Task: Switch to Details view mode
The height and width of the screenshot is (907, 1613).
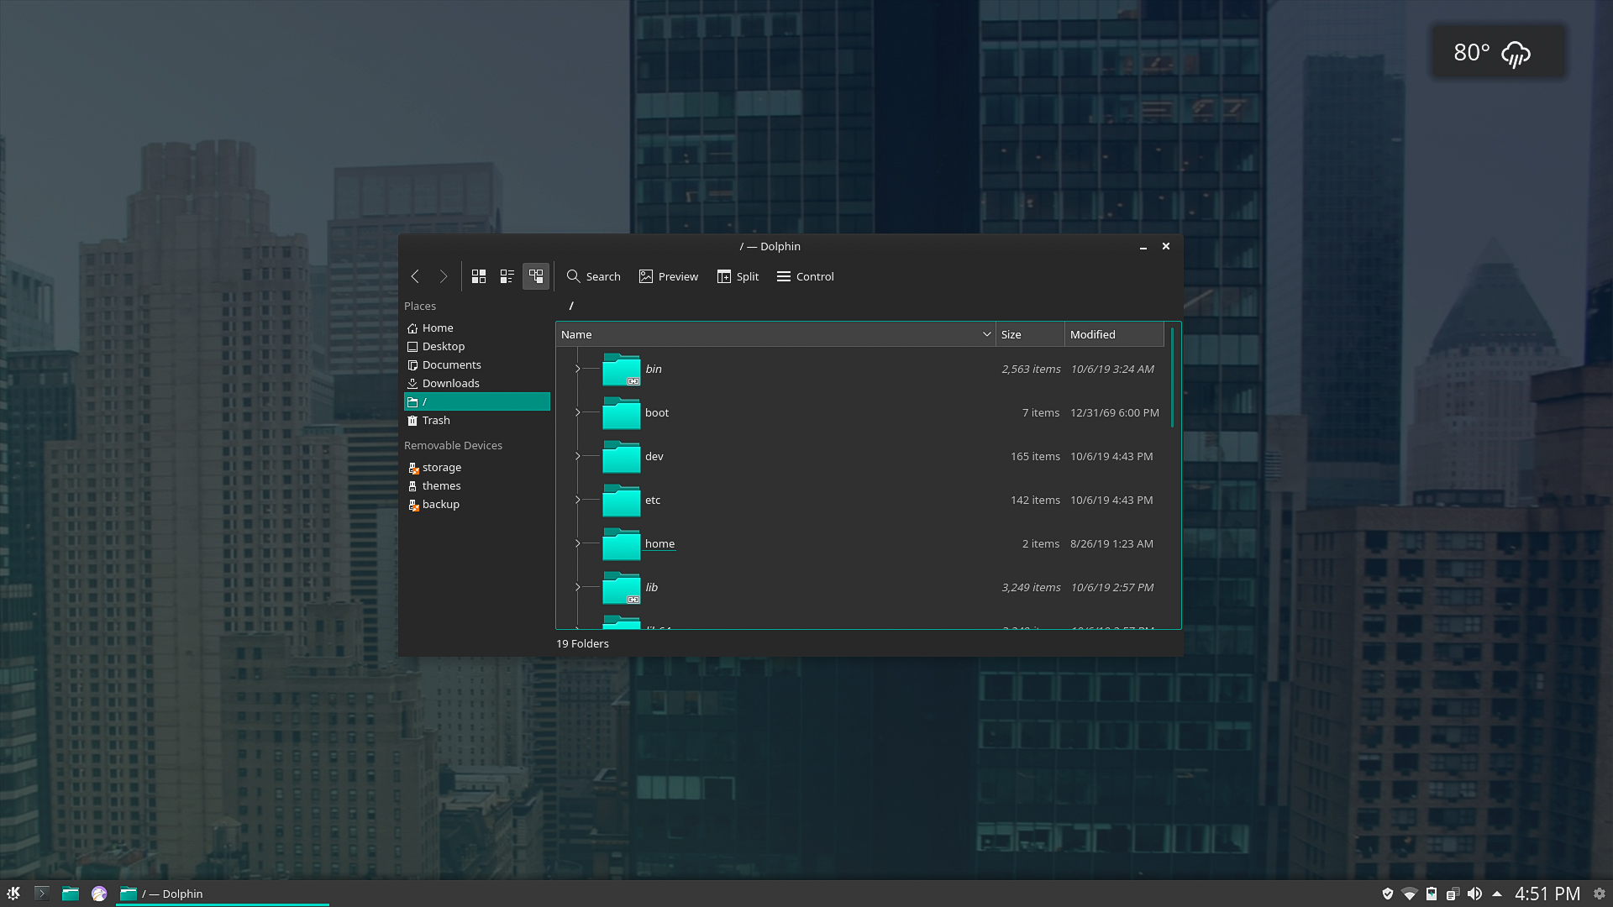Action: point(536,276)
